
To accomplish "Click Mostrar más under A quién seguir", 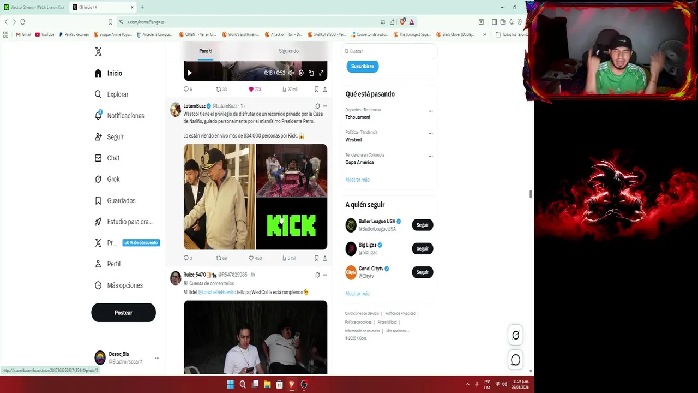I will tap(357, 294).
